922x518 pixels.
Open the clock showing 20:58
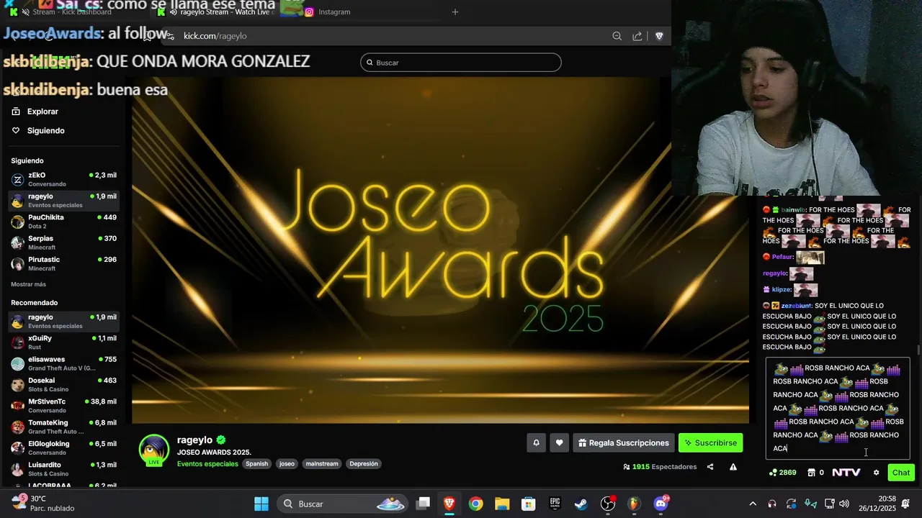pyautogui.click(x=877, y=504)
